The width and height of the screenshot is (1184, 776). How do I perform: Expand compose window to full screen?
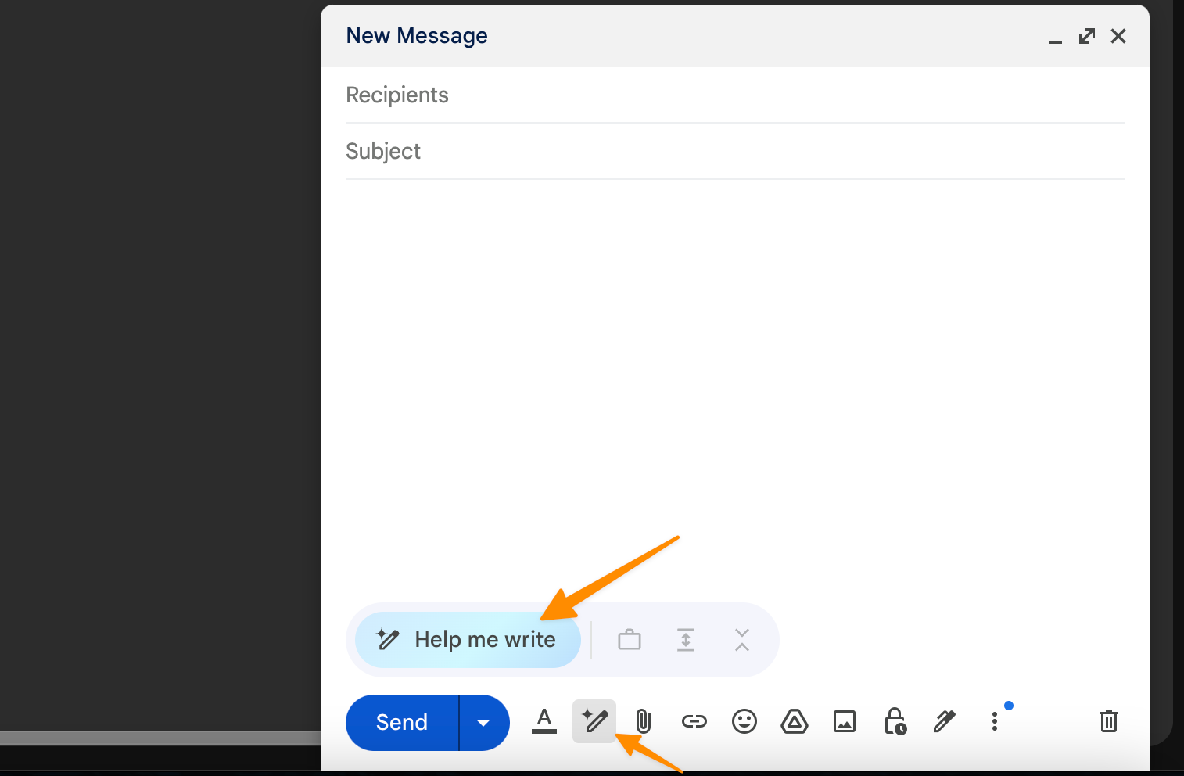click(1087, 36)
